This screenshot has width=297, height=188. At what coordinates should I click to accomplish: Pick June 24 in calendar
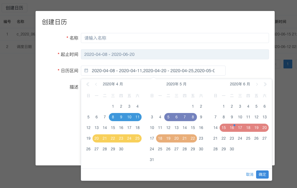click(x=240, y=138)
